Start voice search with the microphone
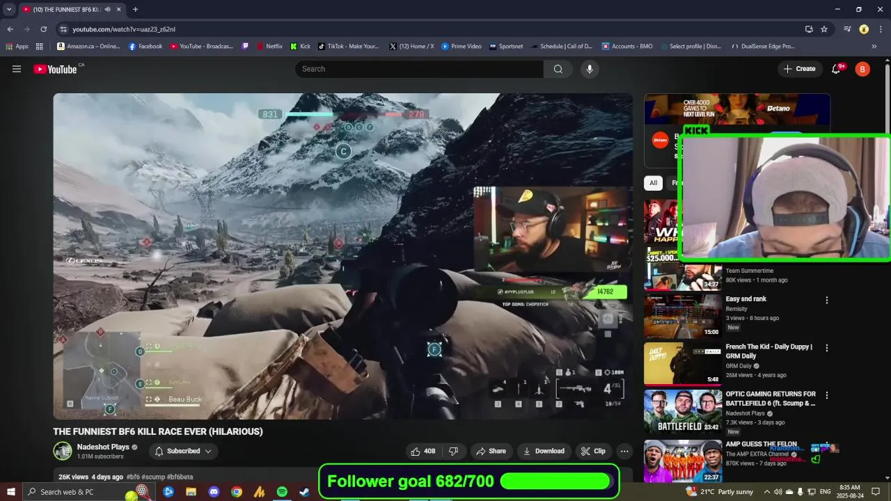Screen dimensions: 891x501 (590, 69)
